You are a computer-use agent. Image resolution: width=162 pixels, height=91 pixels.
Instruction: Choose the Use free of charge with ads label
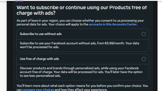tap(39, 59)
